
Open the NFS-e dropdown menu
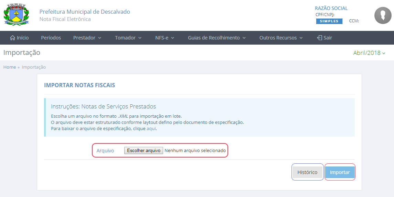click(x=164, y=38)
